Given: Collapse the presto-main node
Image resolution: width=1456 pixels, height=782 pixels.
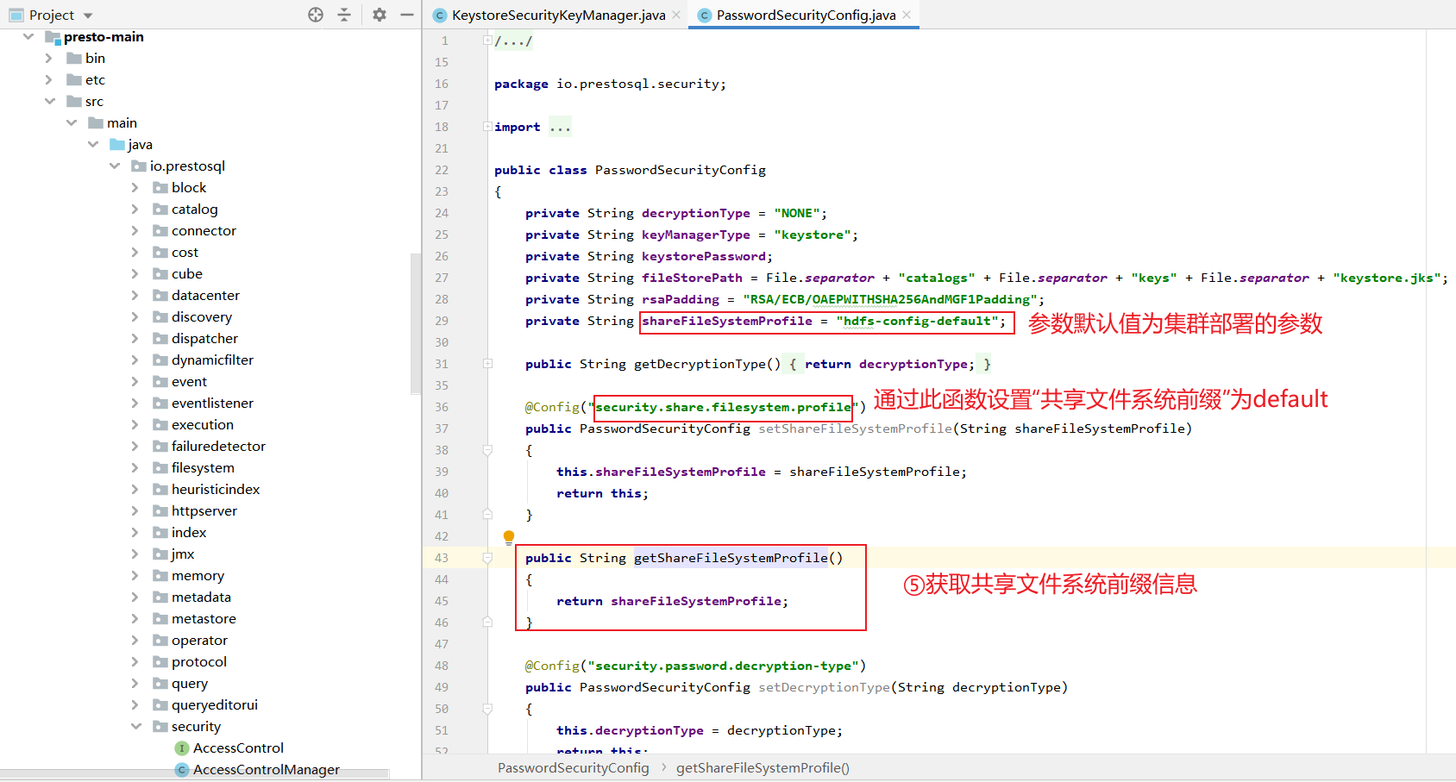Looking at the screenshot, I should 28,36.
